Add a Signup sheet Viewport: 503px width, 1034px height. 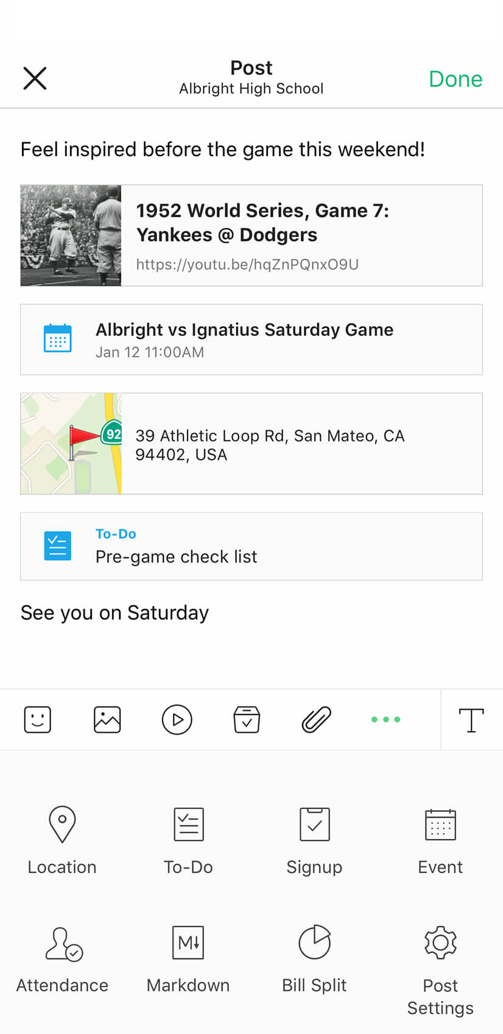click(314, 840)
